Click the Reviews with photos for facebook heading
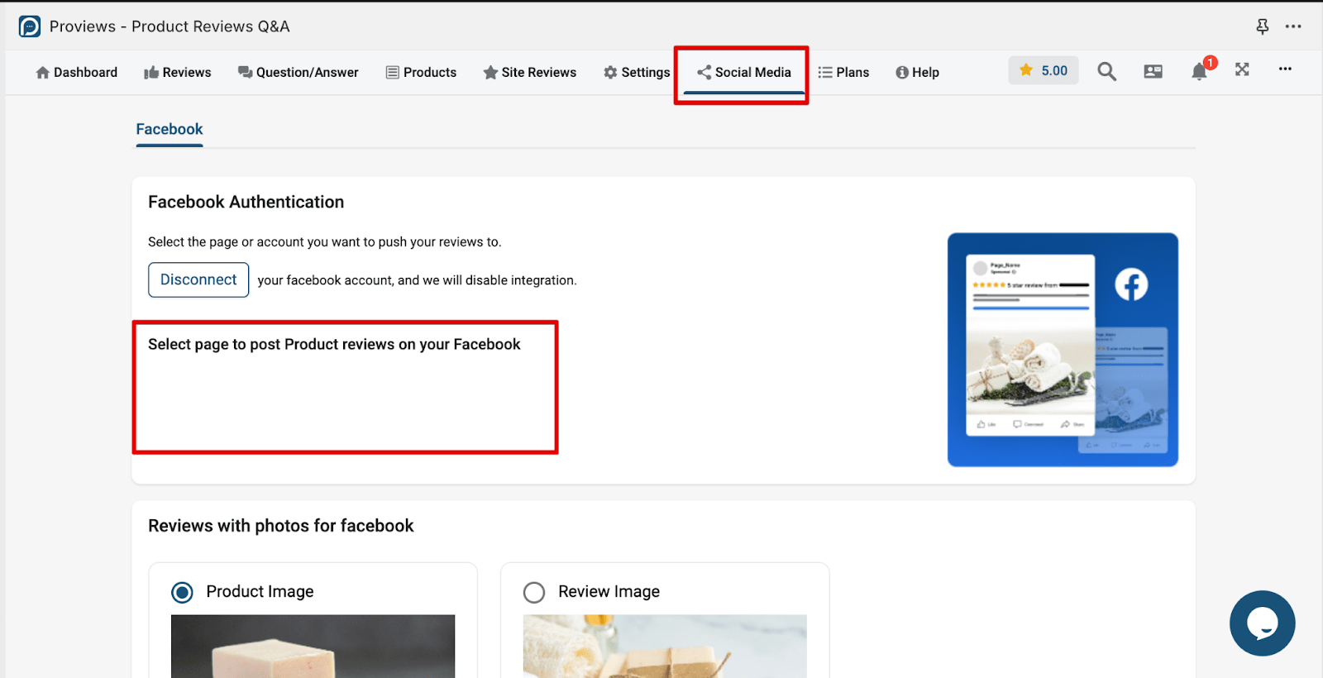 [280, 526]
